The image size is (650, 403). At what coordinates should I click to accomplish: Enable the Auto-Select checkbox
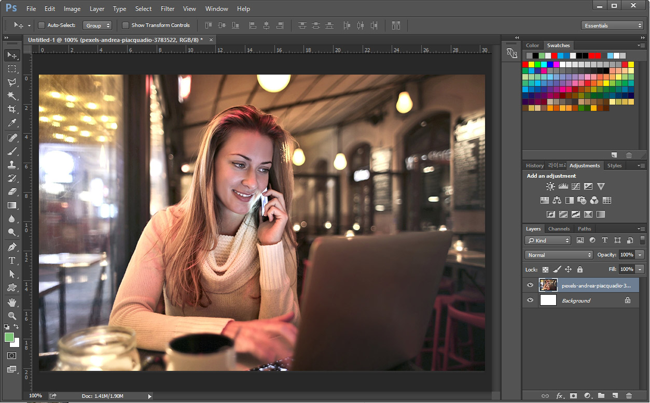(x=42, y=25)
